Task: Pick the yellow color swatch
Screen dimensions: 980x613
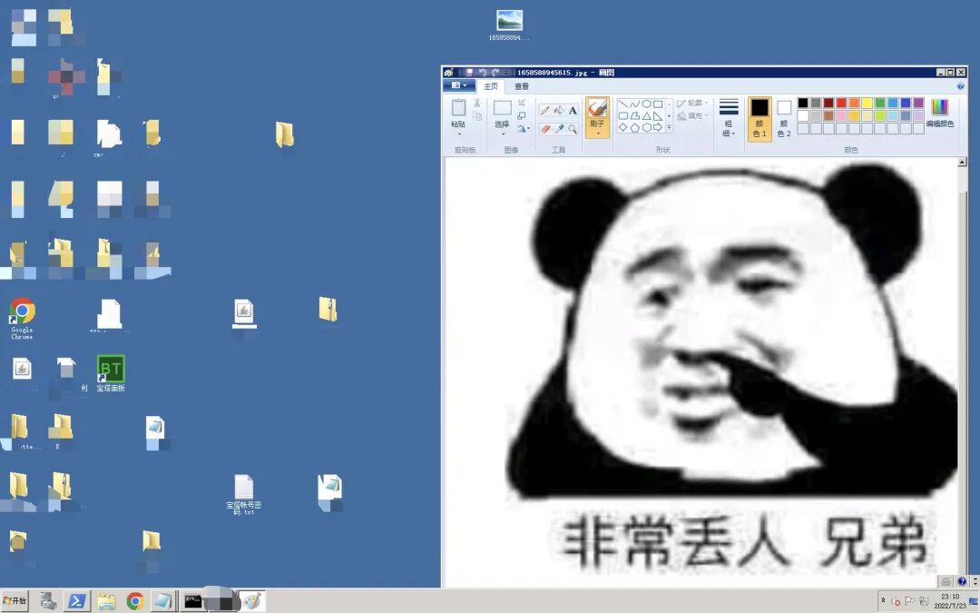Action: click(867, 103)
